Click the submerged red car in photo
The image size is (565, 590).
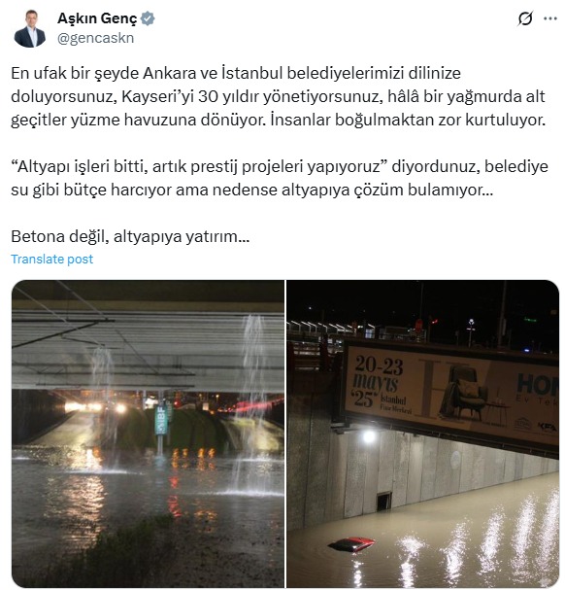(x=351, y=544)
